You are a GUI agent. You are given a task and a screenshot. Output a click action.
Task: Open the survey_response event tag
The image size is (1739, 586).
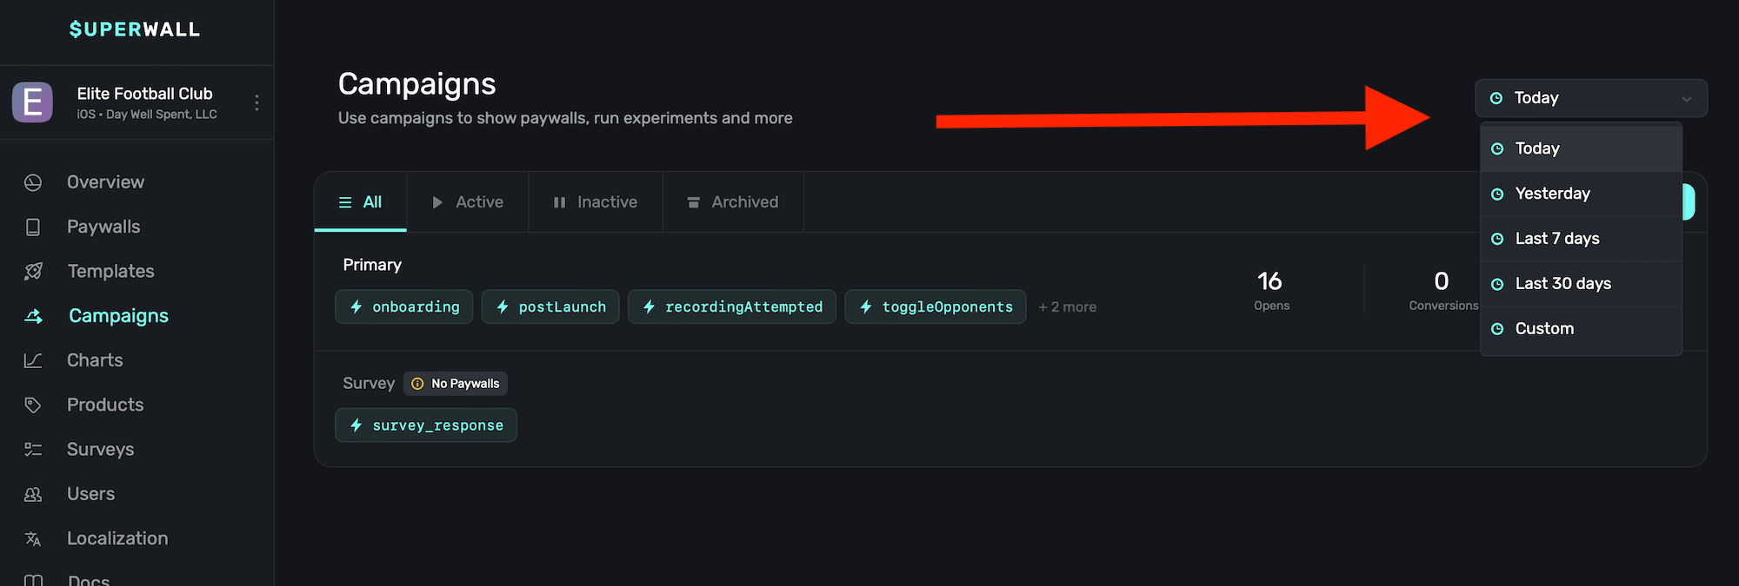pyautogui.click(x=426, y=425)
